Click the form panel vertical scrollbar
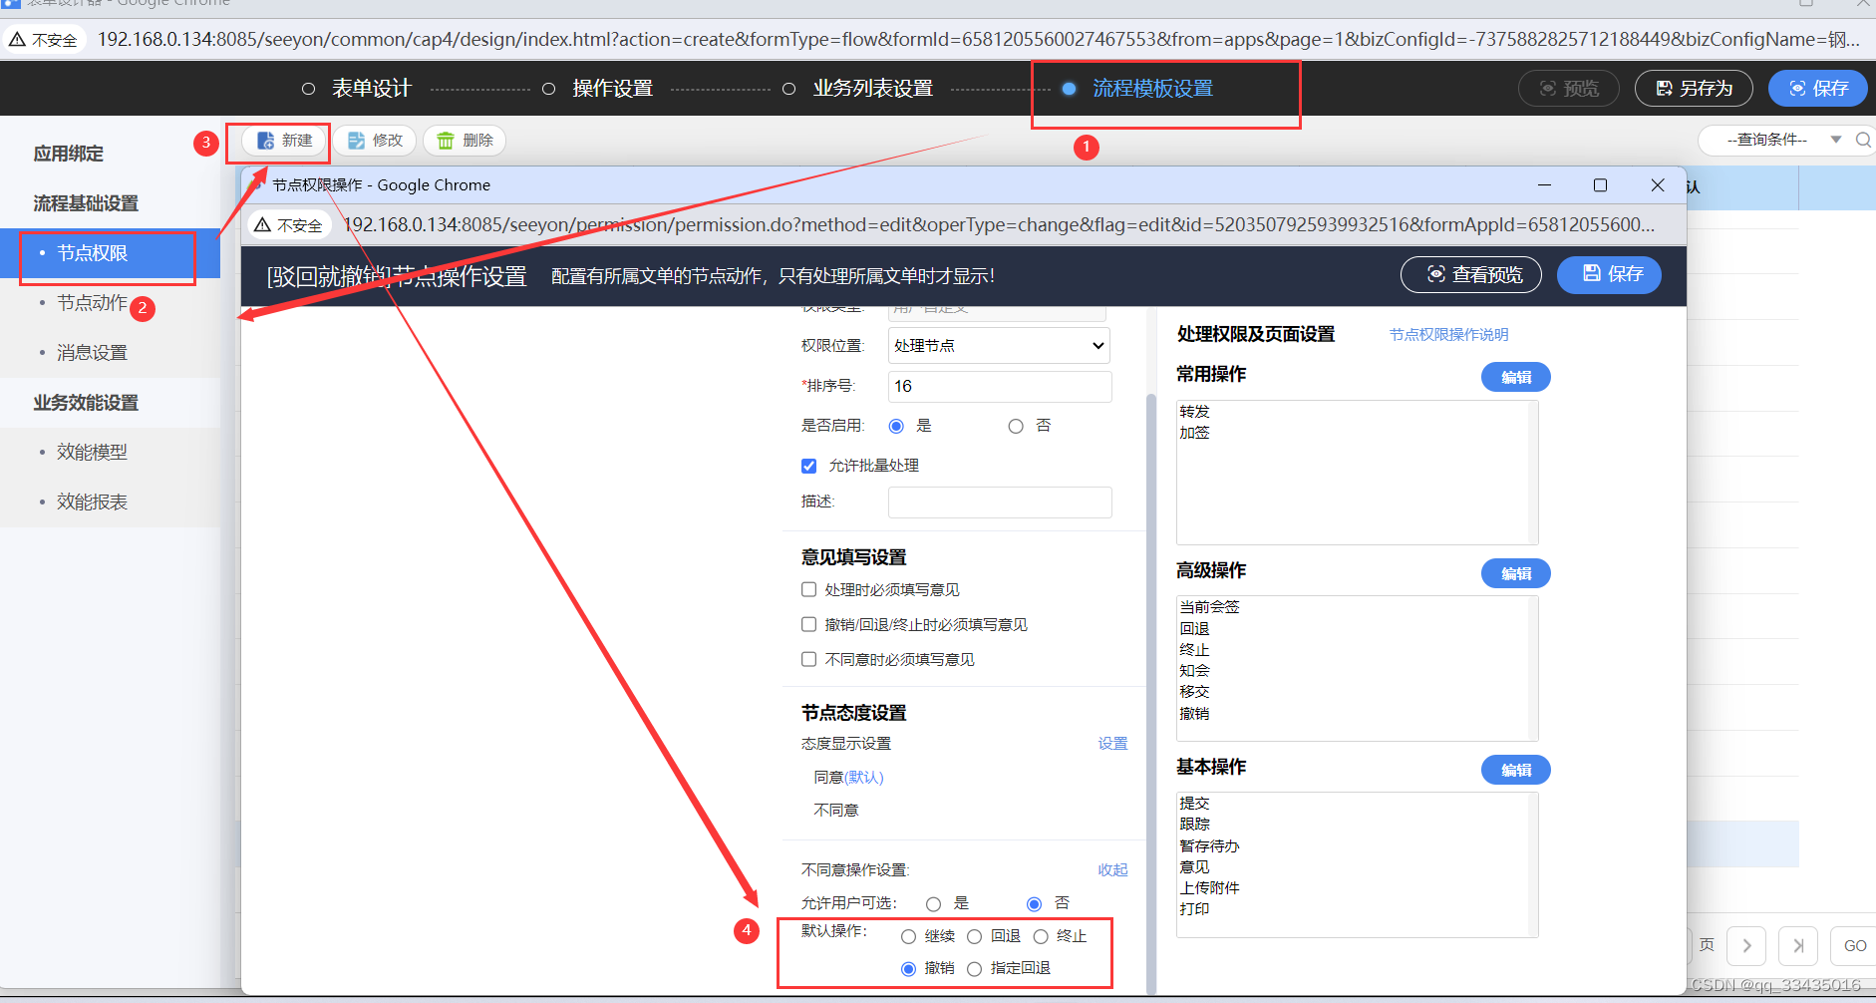 point(1151,693)
